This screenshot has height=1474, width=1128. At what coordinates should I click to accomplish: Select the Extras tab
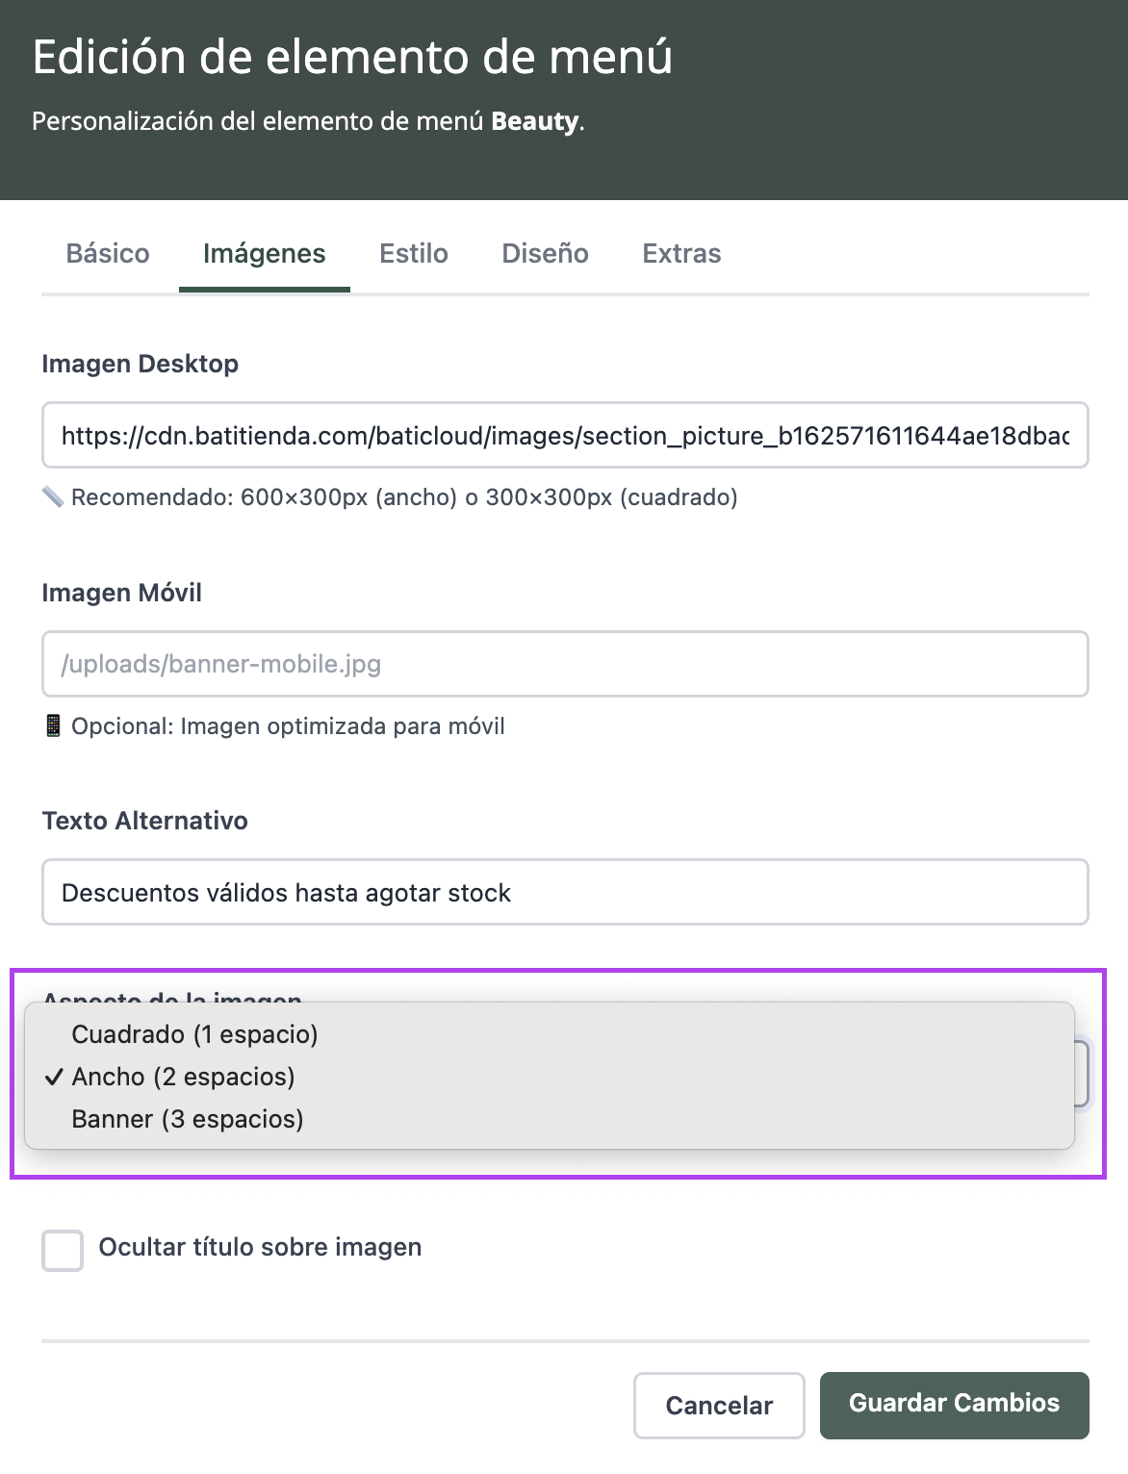(x=681, y=254)
